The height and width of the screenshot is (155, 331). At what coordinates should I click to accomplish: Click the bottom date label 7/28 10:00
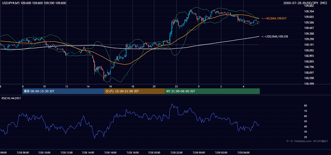point(44,153)
